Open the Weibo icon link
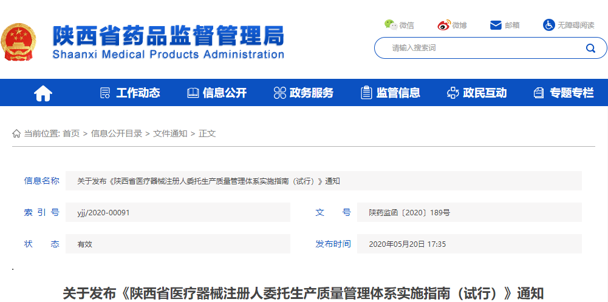The width and height of the screenshot is (608, 302). pos(444,25)
